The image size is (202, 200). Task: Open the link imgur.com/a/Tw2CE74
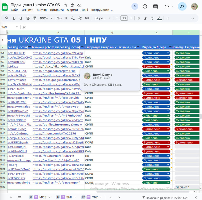click(x=54, y=133)
